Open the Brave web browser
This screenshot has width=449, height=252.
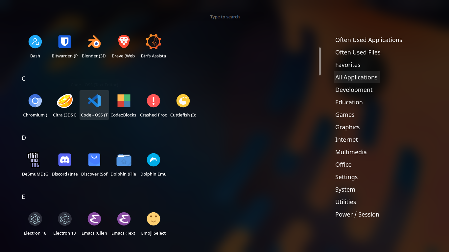(124, 46)
